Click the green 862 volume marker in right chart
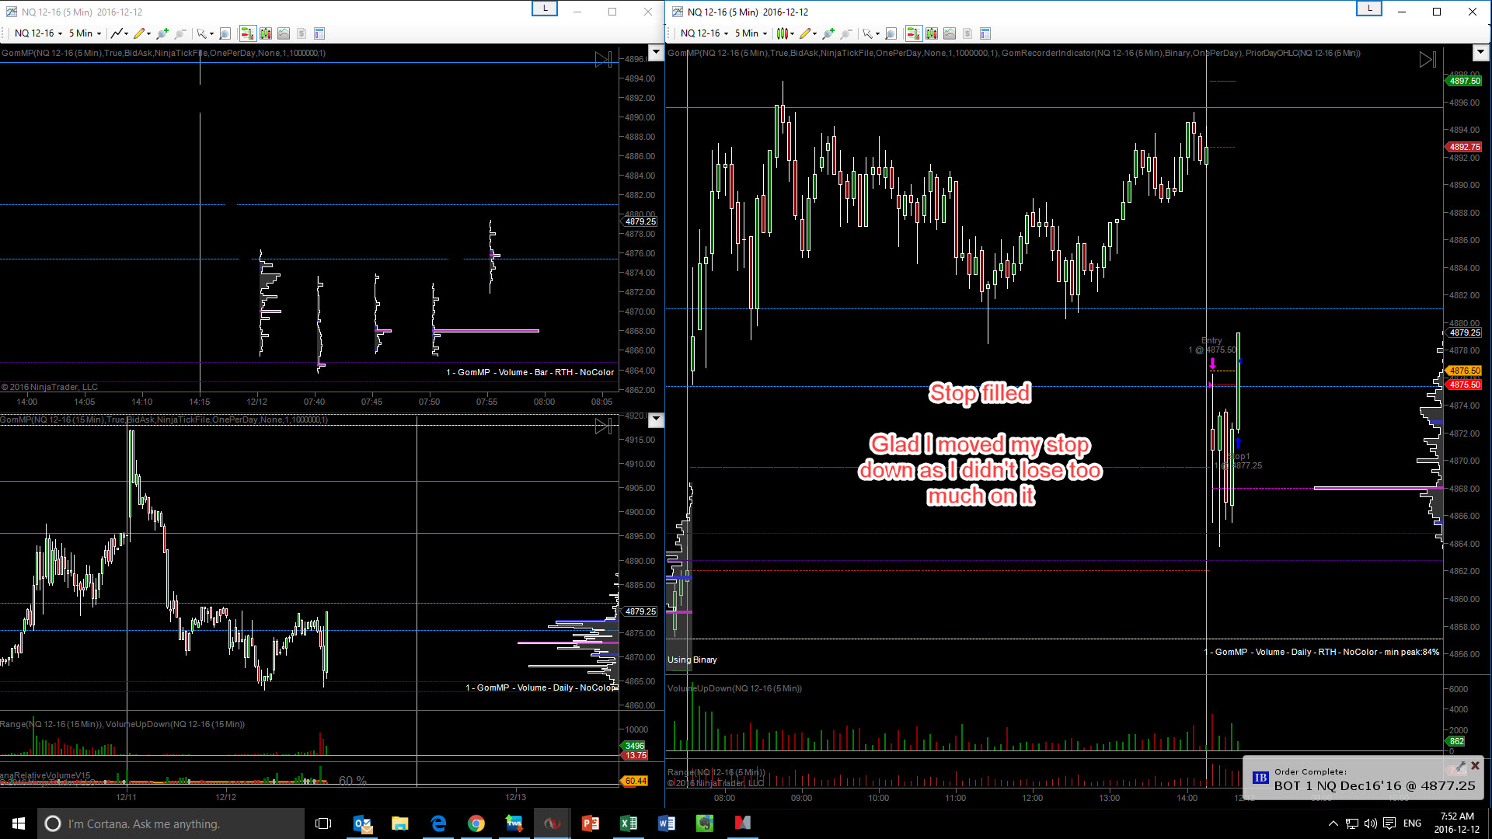The image size is (1492, 839). (x=1456, y=741)
